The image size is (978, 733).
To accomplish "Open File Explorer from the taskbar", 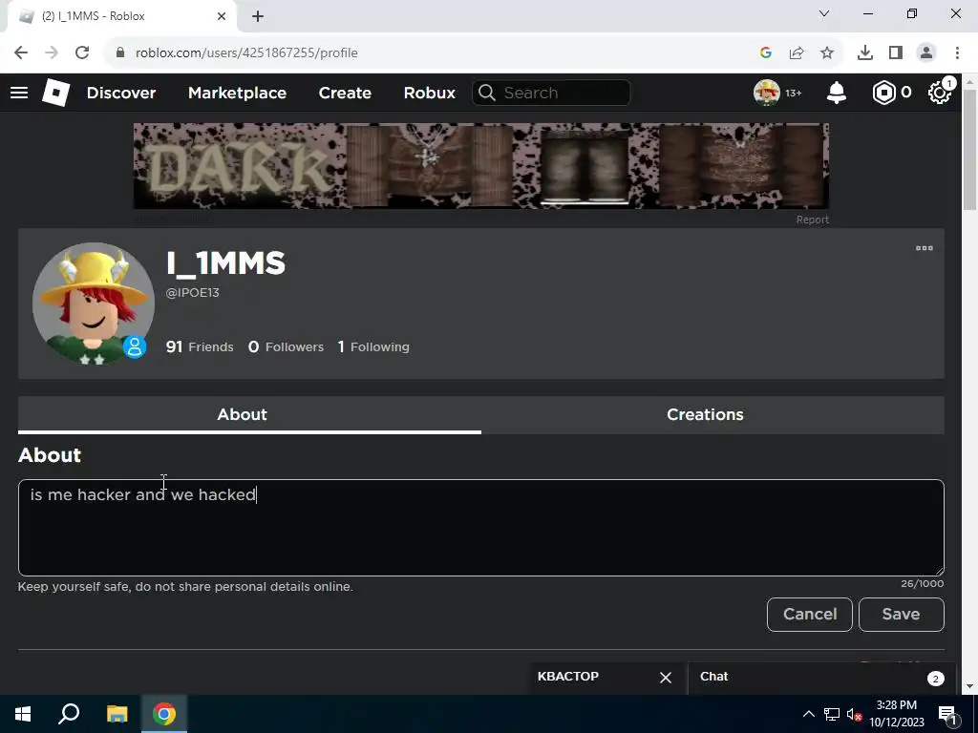I will click(x=117, y=714).
